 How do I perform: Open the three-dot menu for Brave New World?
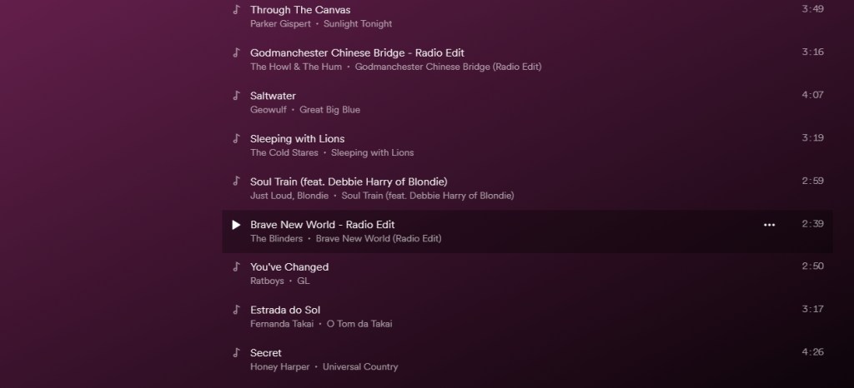tap(769, 225)
